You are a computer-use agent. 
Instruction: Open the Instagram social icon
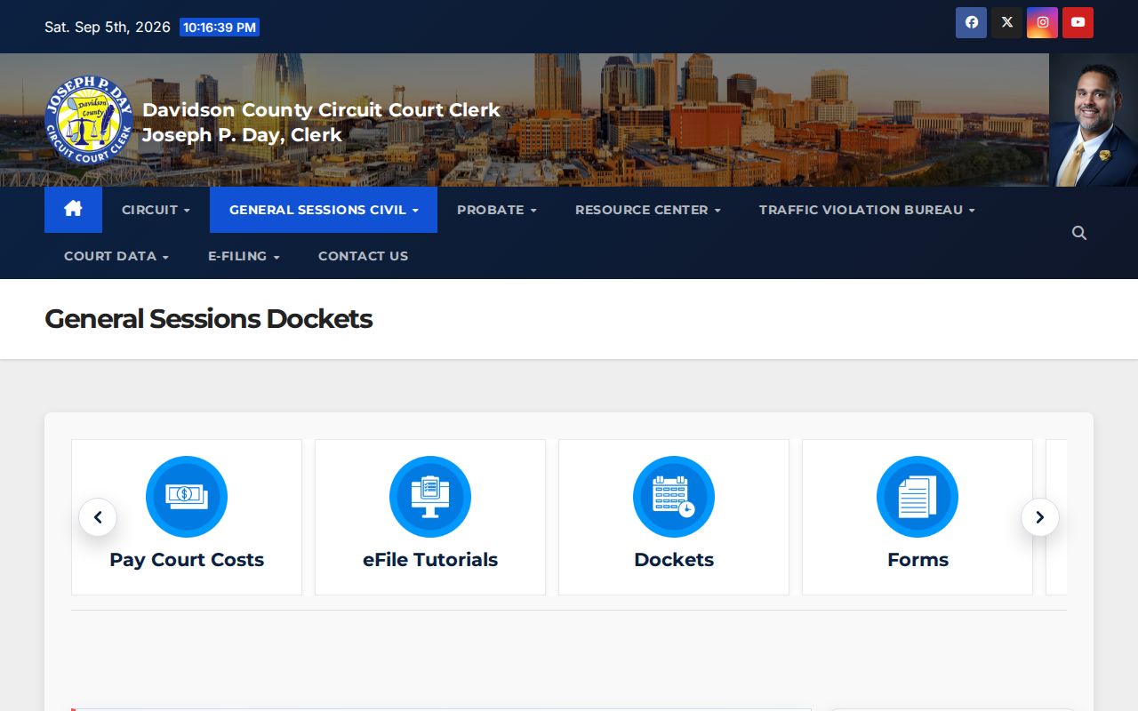1042,23
